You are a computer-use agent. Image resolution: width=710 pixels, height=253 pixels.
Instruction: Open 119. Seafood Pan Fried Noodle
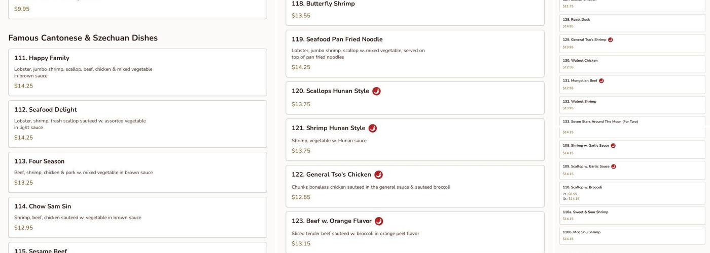coord(337,39)
